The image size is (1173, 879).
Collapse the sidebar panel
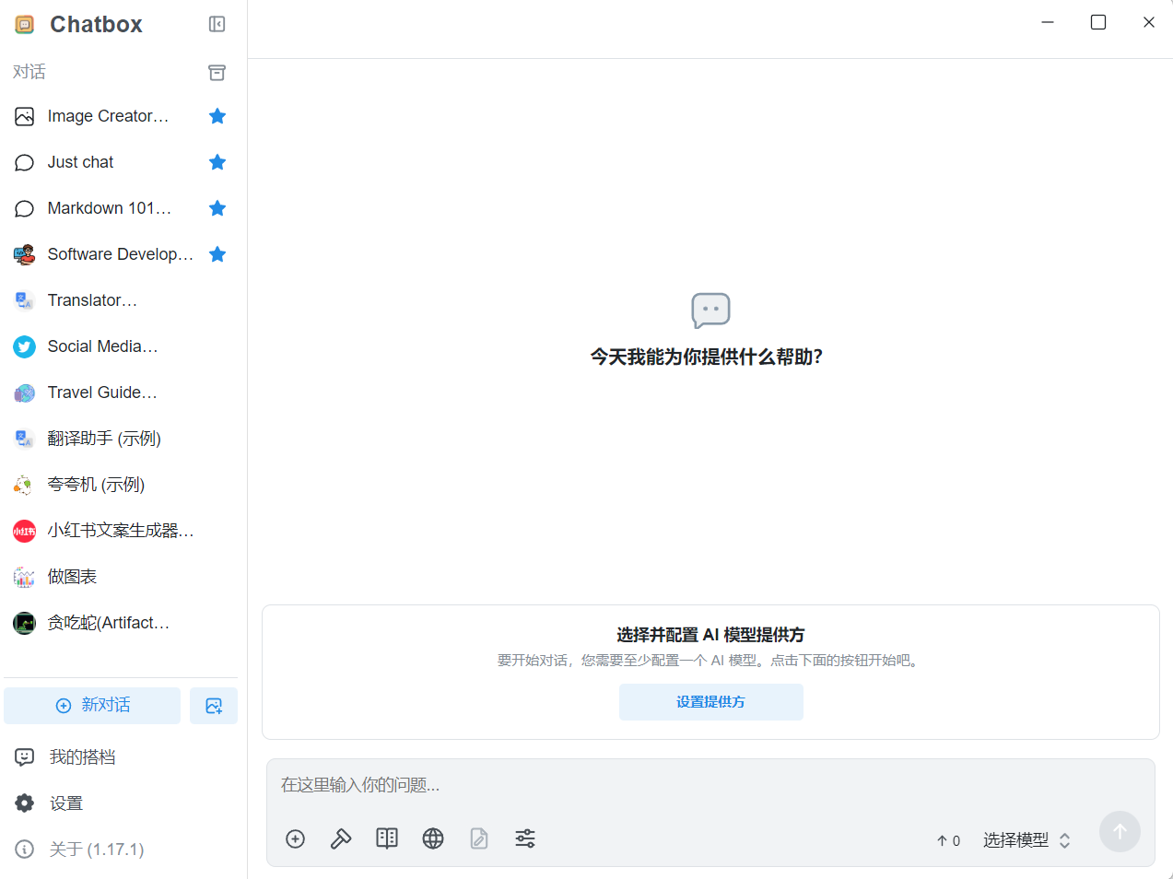(216, 24)
